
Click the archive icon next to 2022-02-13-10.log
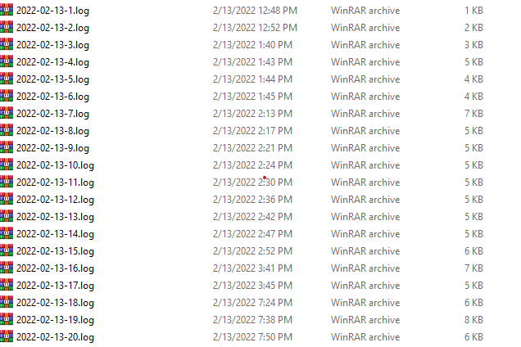pyautogui.click(x=7, y=164)
